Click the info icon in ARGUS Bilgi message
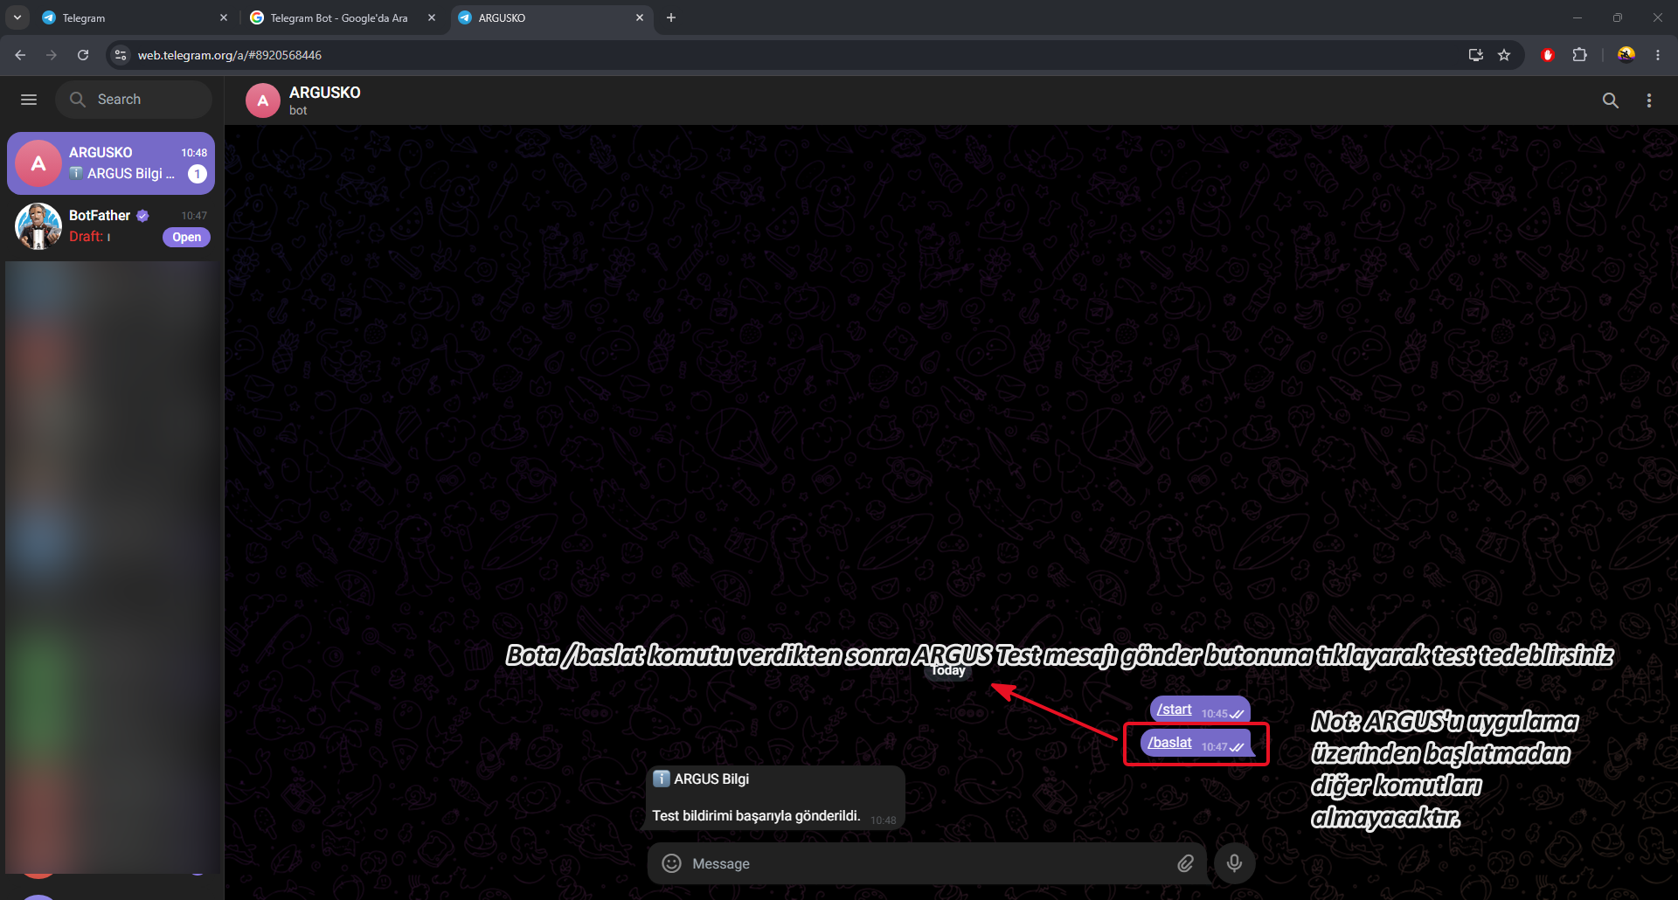Screen dimensions: 1678x900 pos(662,779)
